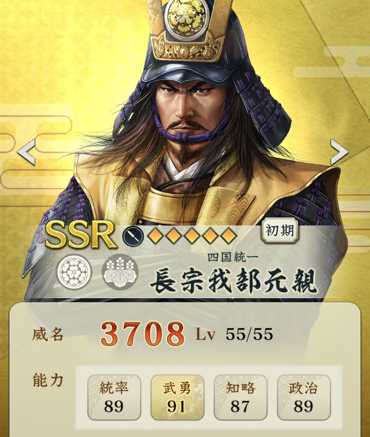Viewport: 370px width, 437px height.
Task: Tap the gray paulownia crest icon
Action: pos(120,272)
